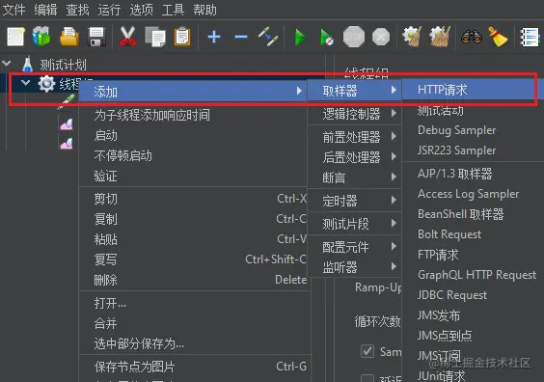Image resolution: width=544 pixels, height=382 pixels.
Task: Choose FTP请求 sampler
Action: (474, 255)
